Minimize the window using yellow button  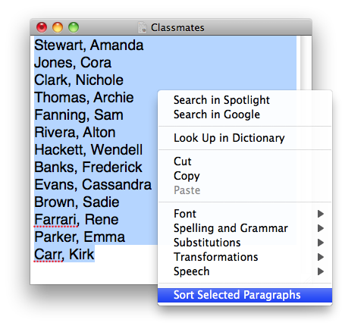58,27
